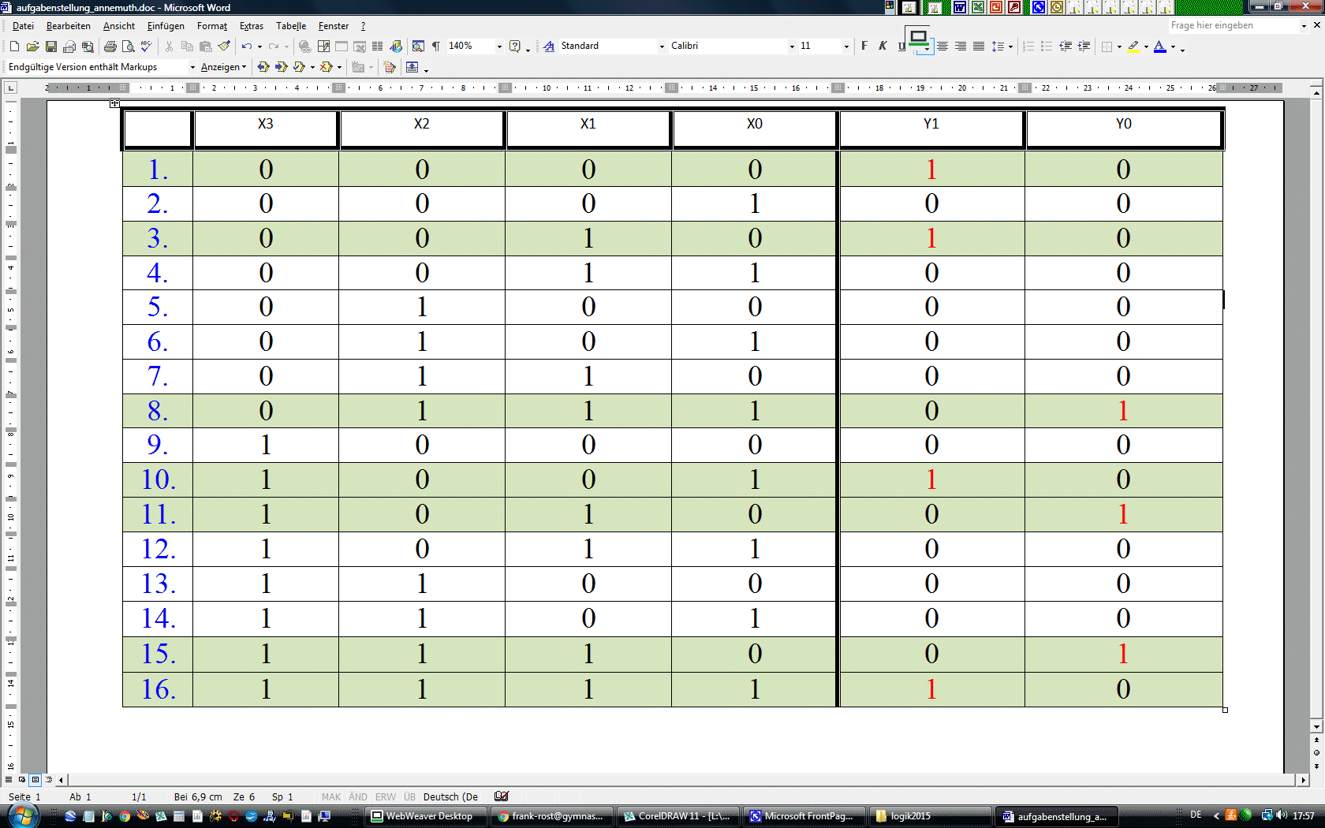Click the table move handle
Image resolution: width=1325 pixels, height=828 pixels.
tap(114, 103)
